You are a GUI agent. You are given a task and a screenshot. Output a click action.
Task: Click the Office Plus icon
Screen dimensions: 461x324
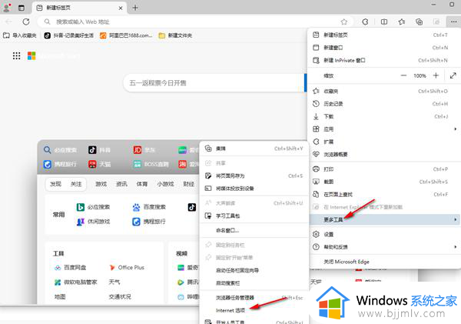(x=112, y=268)
